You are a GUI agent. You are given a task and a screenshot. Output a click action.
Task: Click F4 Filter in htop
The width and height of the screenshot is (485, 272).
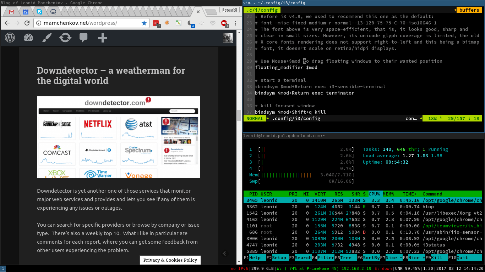pos(323,257)
